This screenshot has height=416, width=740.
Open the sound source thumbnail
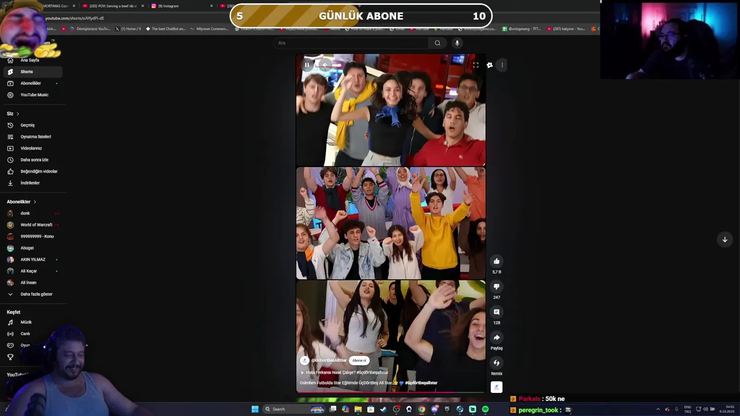497,387
